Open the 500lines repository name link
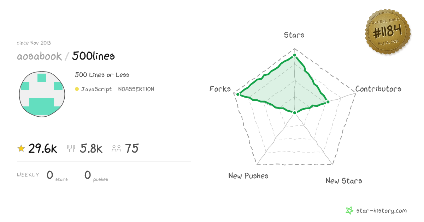424x222 pixels. [94, 56]
